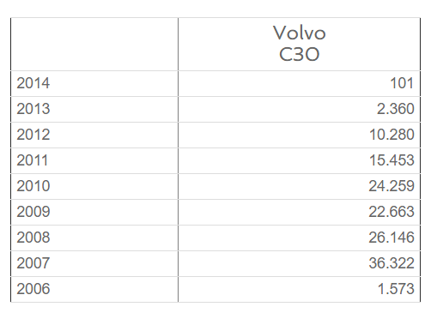
Task: Click the value 10.280 cell
Action: (299, 135)
